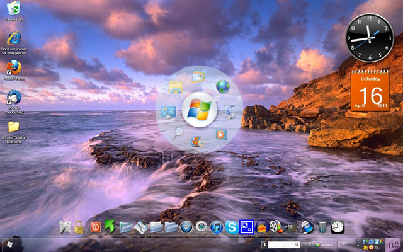The image size is (403, 252).
Task: Show hidden system tray icons arrow
Action: pyautogui.click(x=358, y=244)
